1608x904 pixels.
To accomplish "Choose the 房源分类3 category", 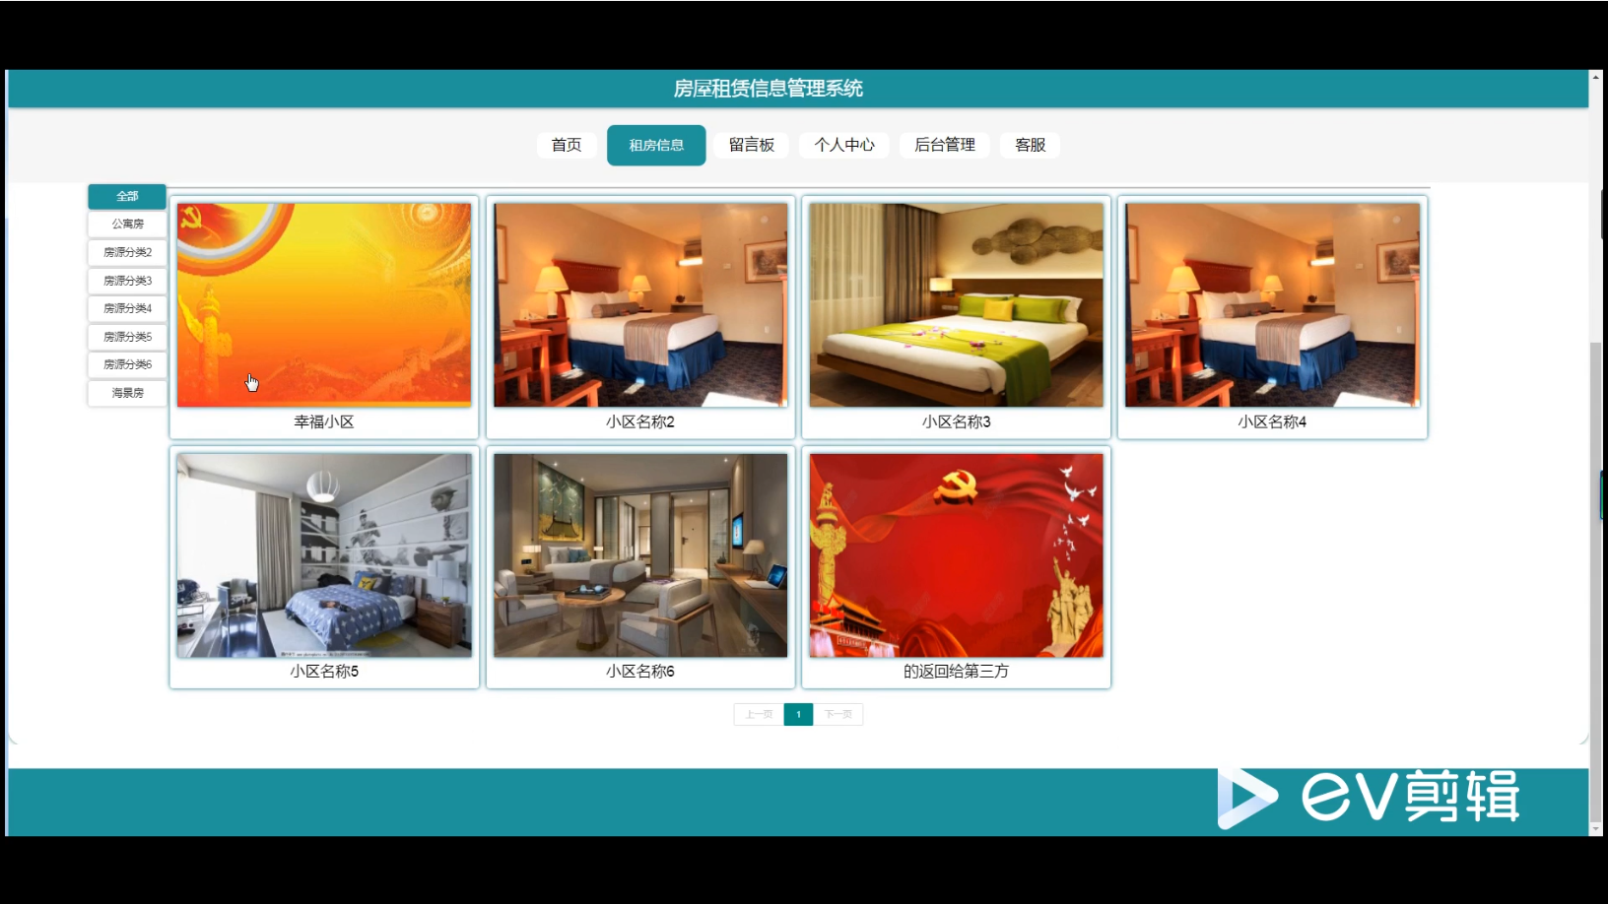I will (x=127, y=281).
